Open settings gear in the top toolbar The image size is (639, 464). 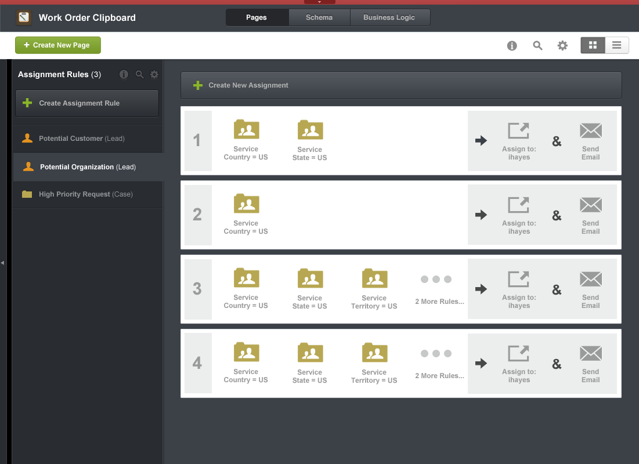pos(562,46)
